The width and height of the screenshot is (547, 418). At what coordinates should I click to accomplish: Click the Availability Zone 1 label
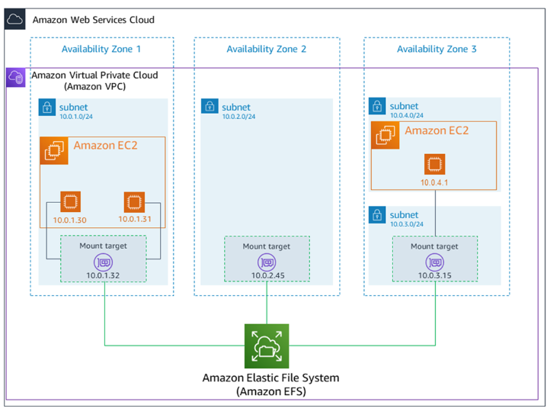coord(101,50)
